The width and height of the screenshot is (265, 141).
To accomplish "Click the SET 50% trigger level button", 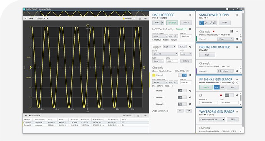I will click(186, 61).
